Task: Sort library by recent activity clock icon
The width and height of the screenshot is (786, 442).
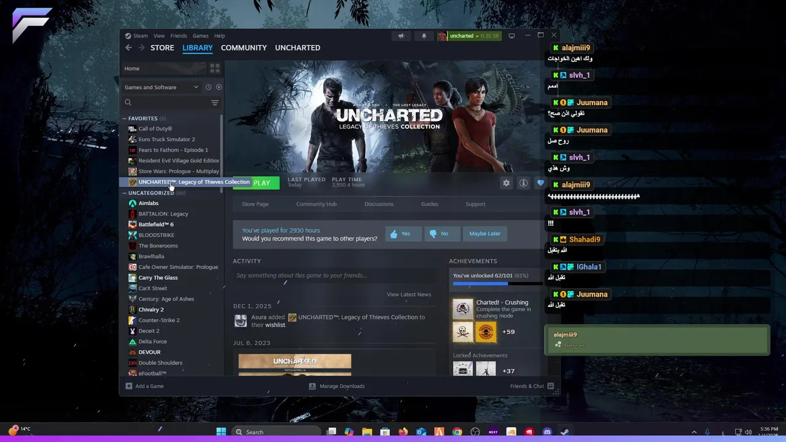Action: pos(208,87)
